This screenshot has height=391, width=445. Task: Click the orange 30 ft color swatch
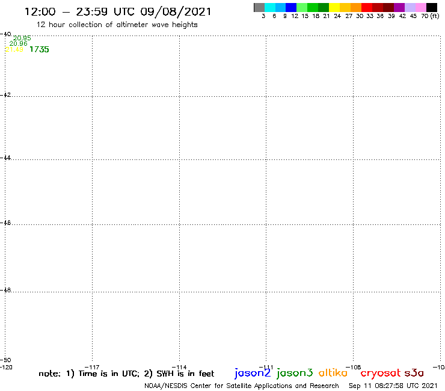[356, 7]
